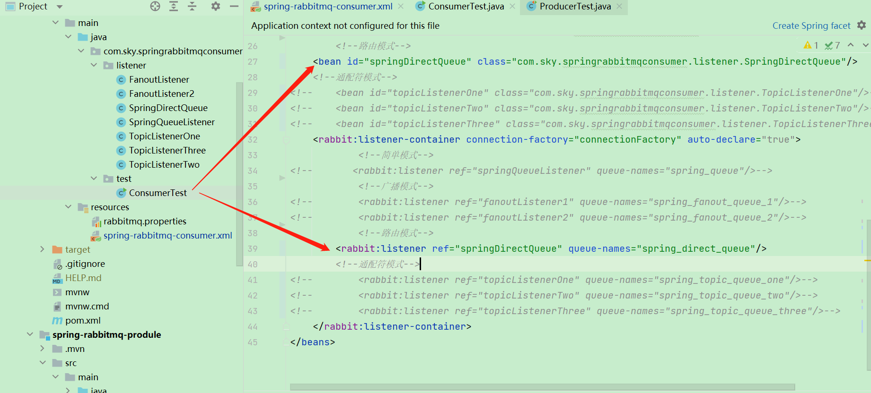The width and height of the screenshot is (871, 393).
Task: Click the resources folder icon
Action: pos(83,207)
